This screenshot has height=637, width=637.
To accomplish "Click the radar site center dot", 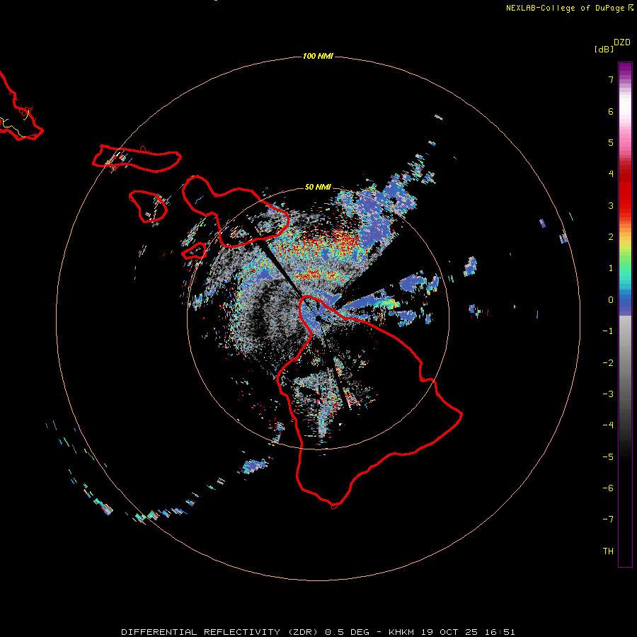I will [318, 318].
